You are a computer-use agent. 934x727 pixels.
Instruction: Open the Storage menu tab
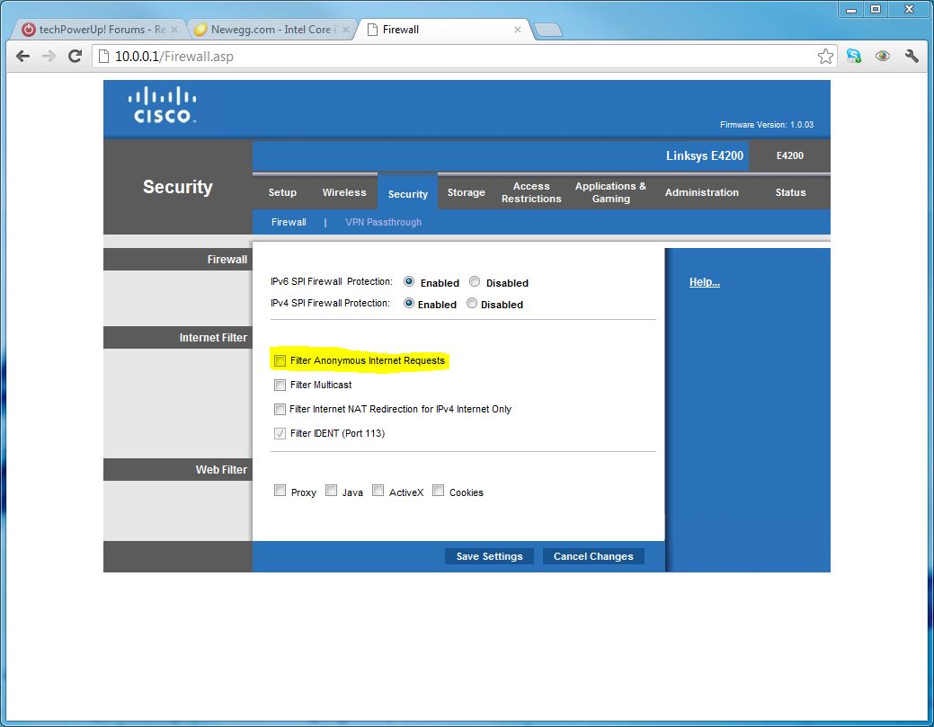pos(467,192)
